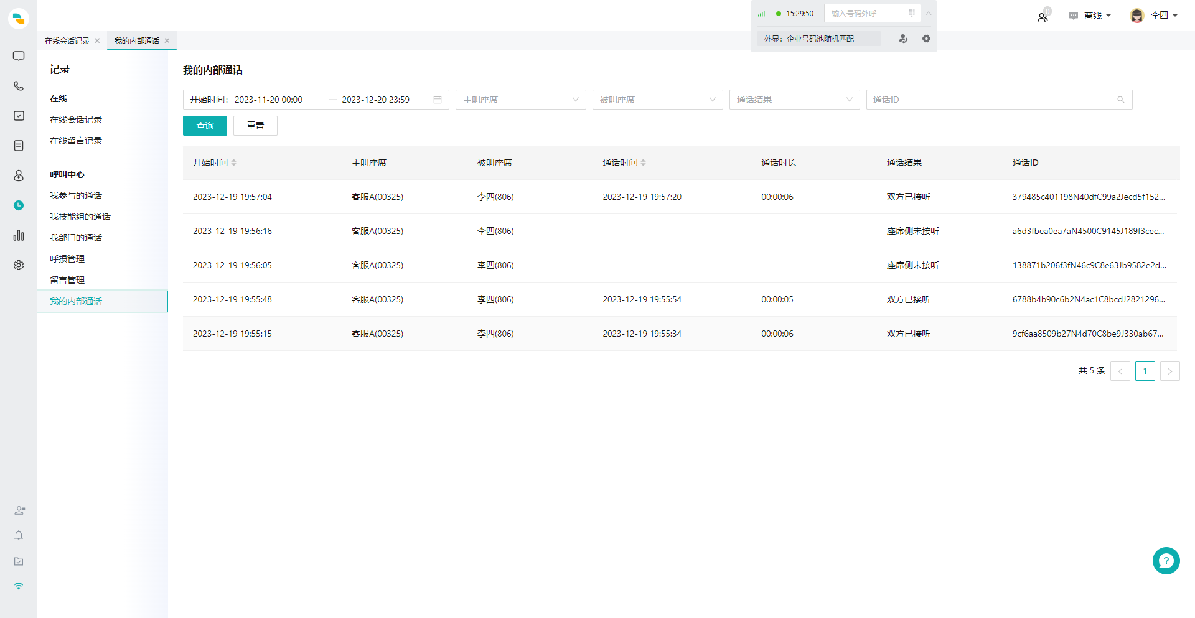Open the 主叫座席 dropdown
1195x618 pixels.
coord(520,100)
